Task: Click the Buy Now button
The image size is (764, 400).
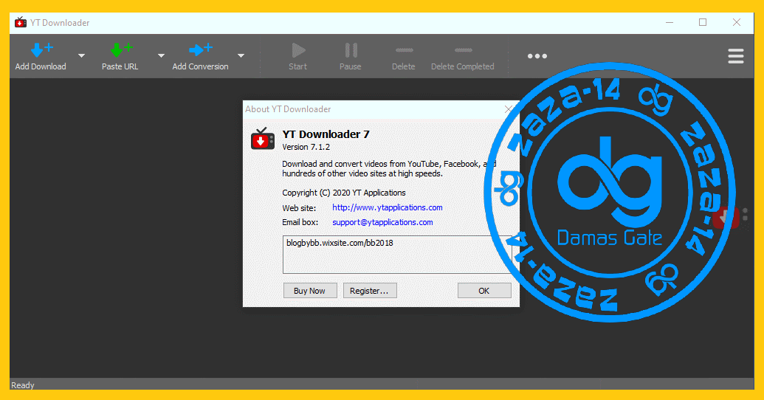Action: [x=310, y=290]
